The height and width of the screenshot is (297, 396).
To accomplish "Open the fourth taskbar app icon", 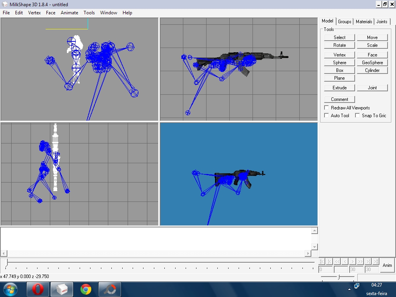I will (110, 289).
